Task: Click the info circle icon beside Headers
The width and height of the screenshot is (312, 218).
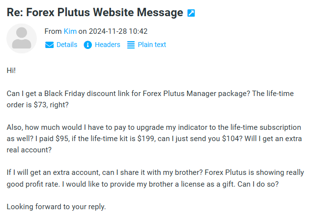Action: pyautogui.click(x=88, y=45)
